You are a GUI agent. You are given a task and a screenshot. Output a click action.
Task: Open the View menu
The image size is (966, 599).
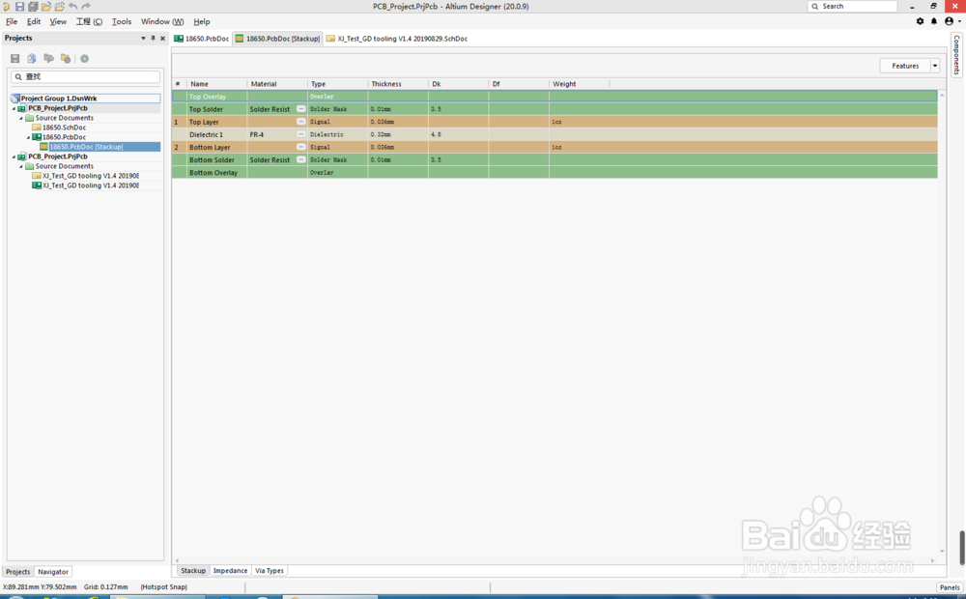point(58,21)
